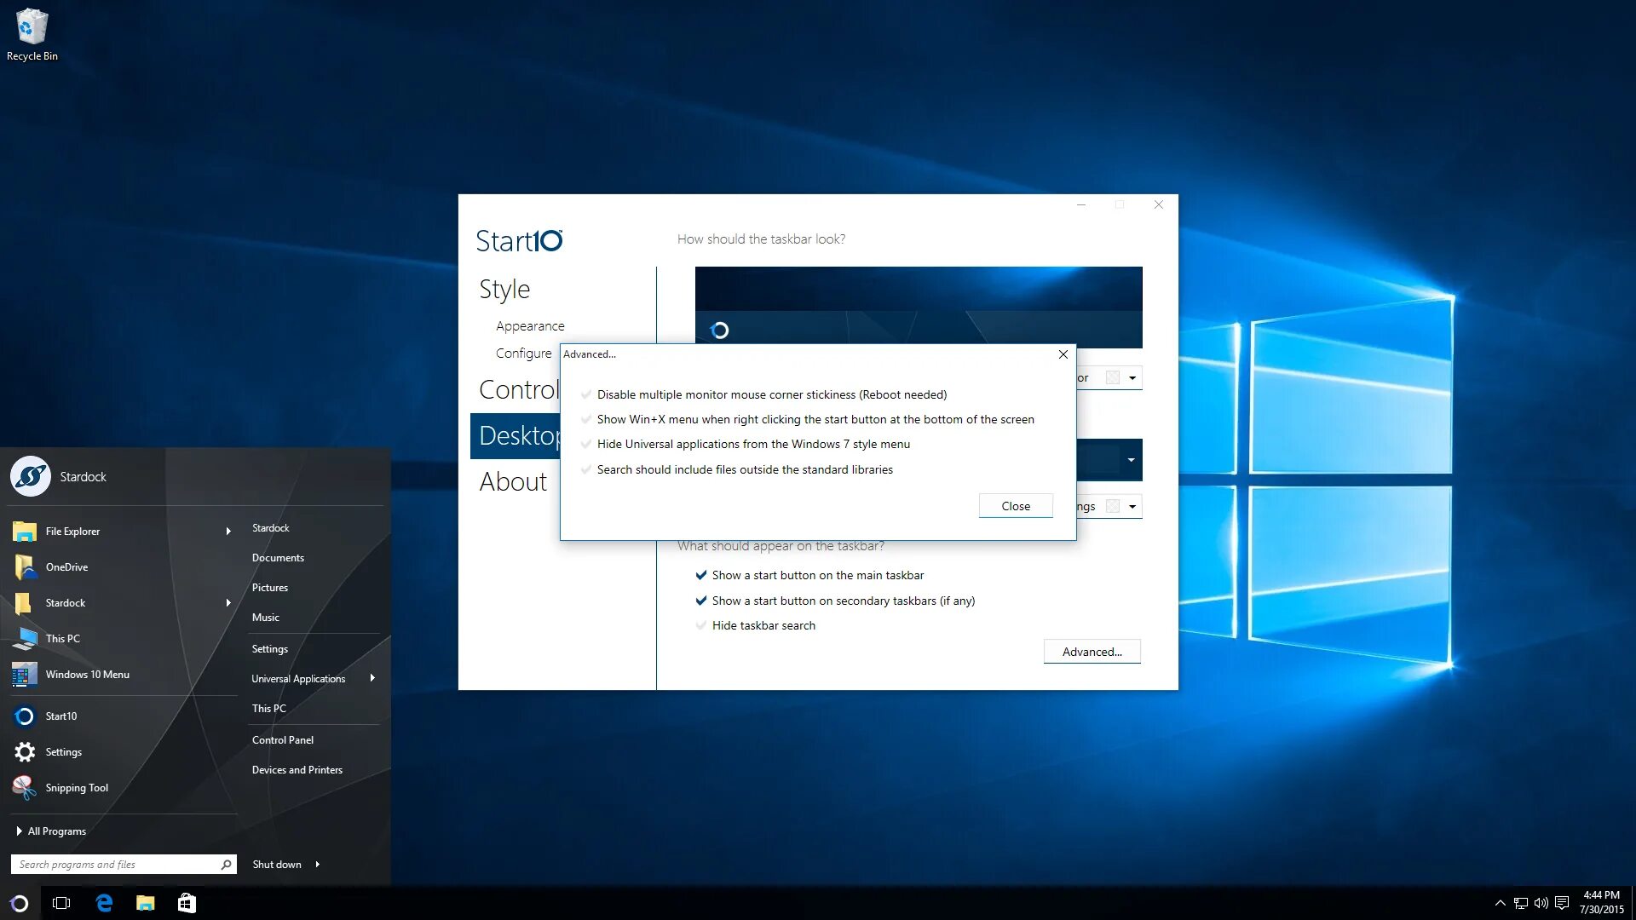
Task: Click the volume icon in the system tray
Action: click(1541, 903)
